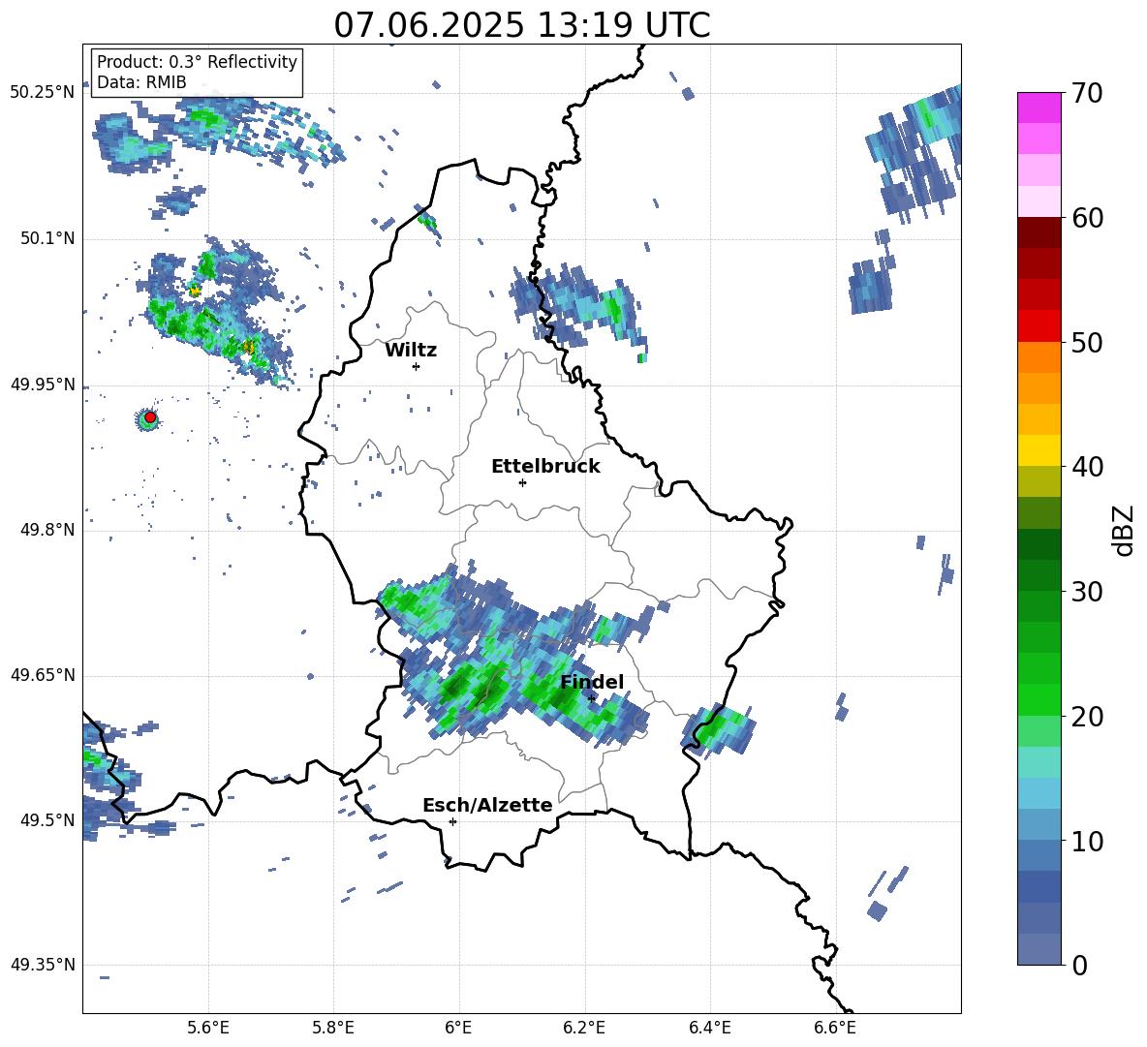Image resolution: width=1147 pixels, height=1047 pixels.
Task: Click the 'Product: 0.3° Reflectivity' label
Action: click(x=197, y=61)
